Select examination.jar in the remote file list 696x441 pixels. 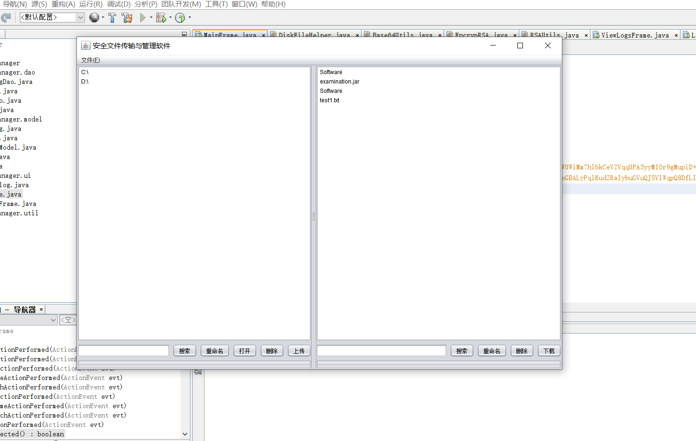[340, 82]
